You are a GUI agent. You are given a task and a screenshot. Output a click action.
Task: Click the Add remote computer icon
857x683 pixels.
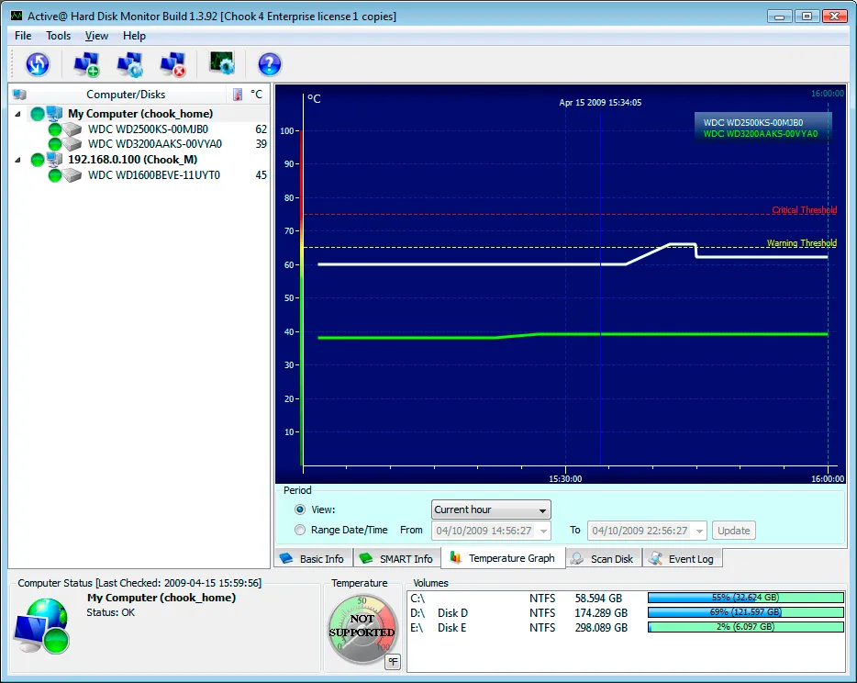click(x=86, y=64)
